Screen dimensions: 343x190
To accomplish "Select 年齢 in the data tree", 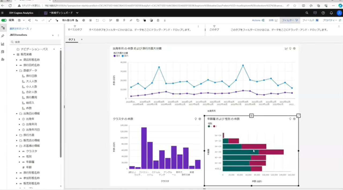I will (29, 167).
